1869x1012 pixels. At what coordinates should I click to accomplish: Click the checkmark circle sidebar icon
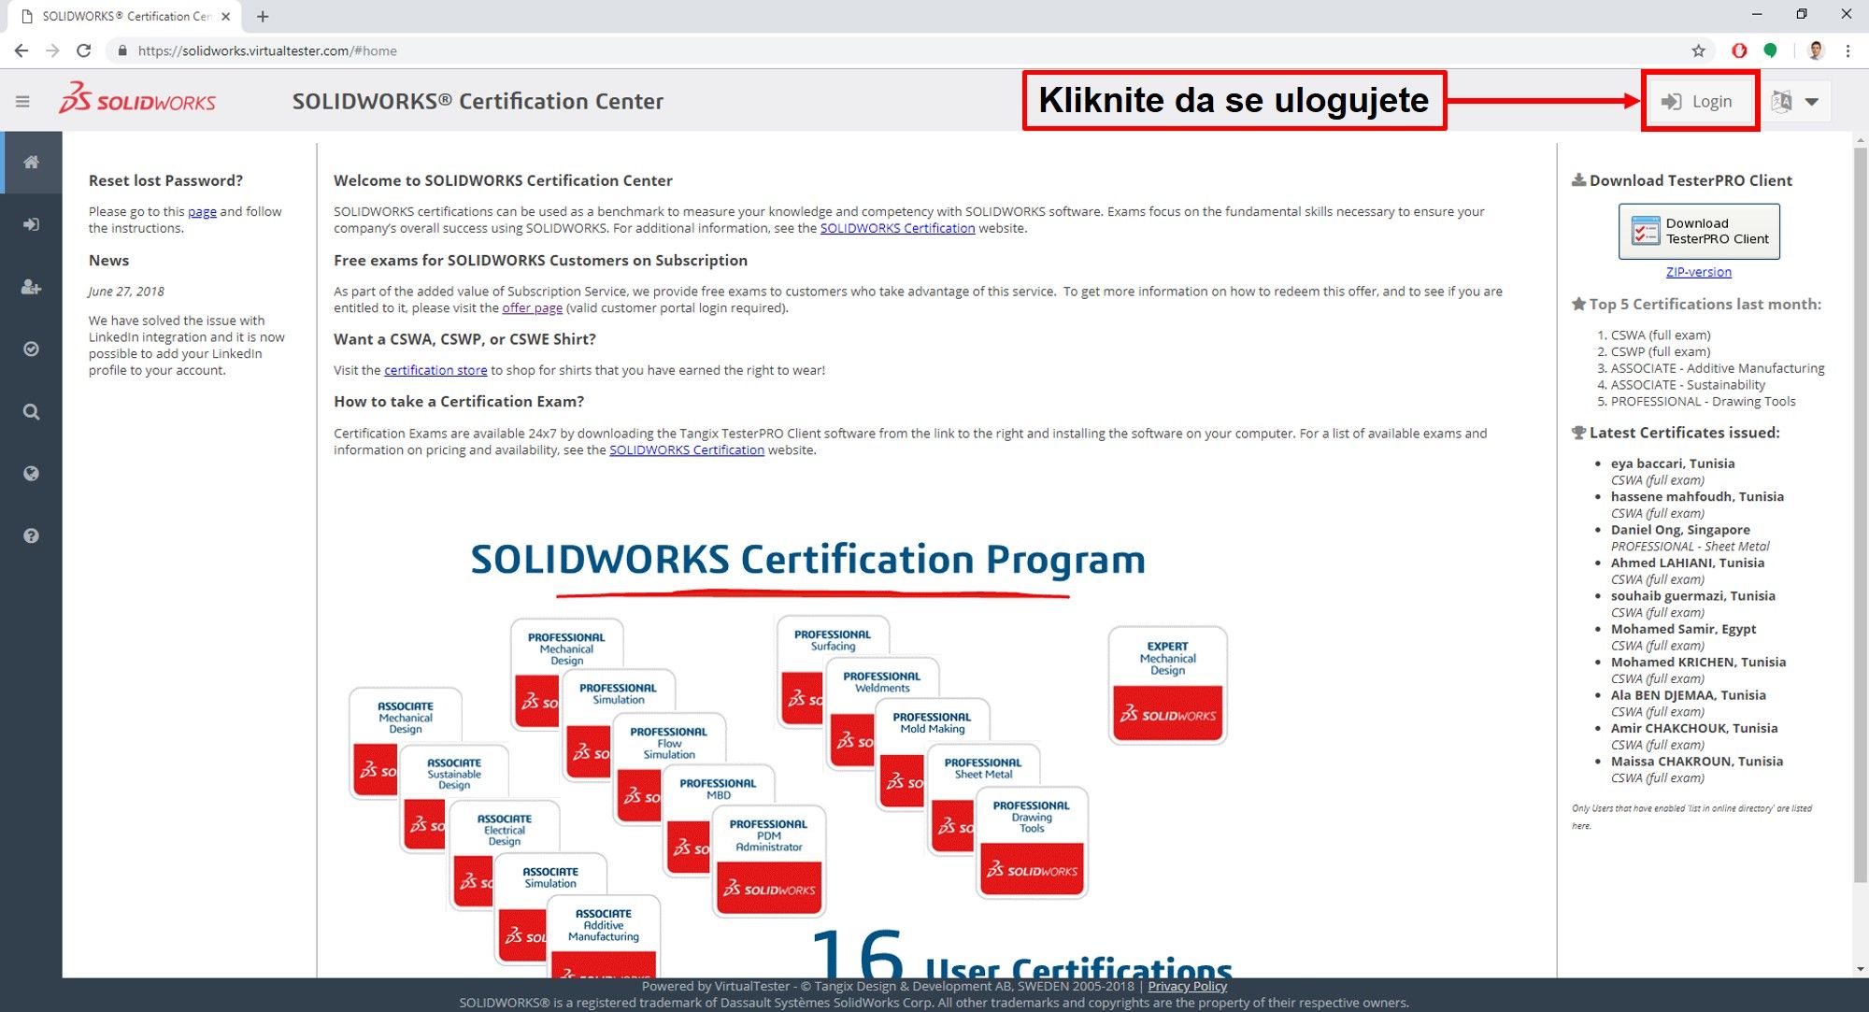tap(31, 349)
